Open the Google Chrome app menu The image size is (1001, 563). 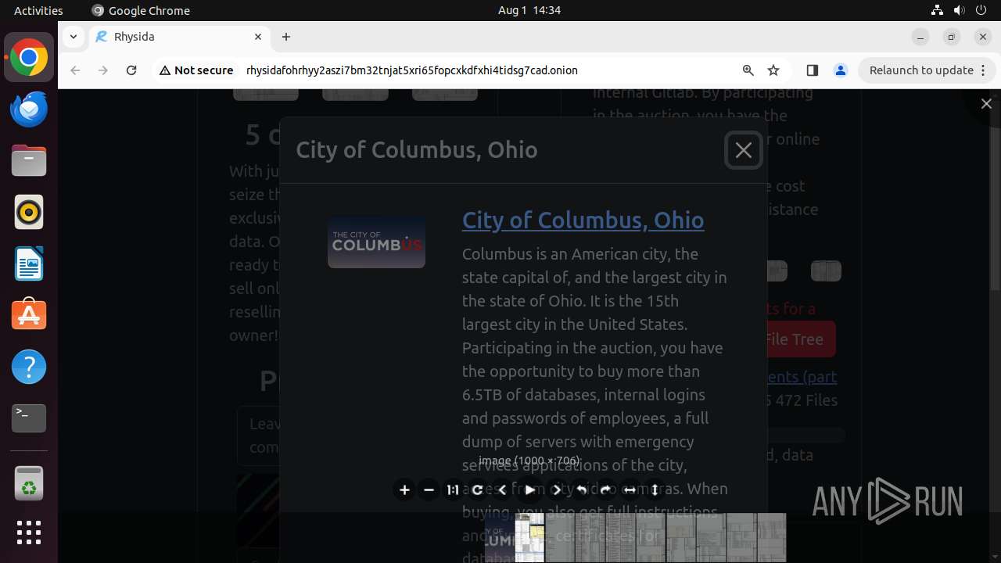tap(141, 10)
